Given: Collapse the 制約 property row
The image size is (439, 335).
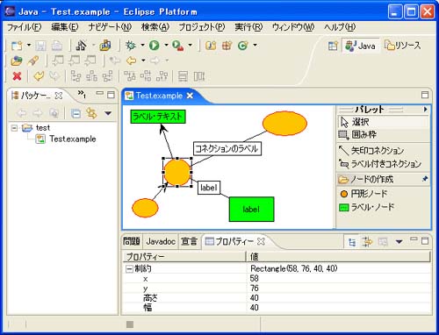Looking at the screenshot, I should (x=129, y=269).
